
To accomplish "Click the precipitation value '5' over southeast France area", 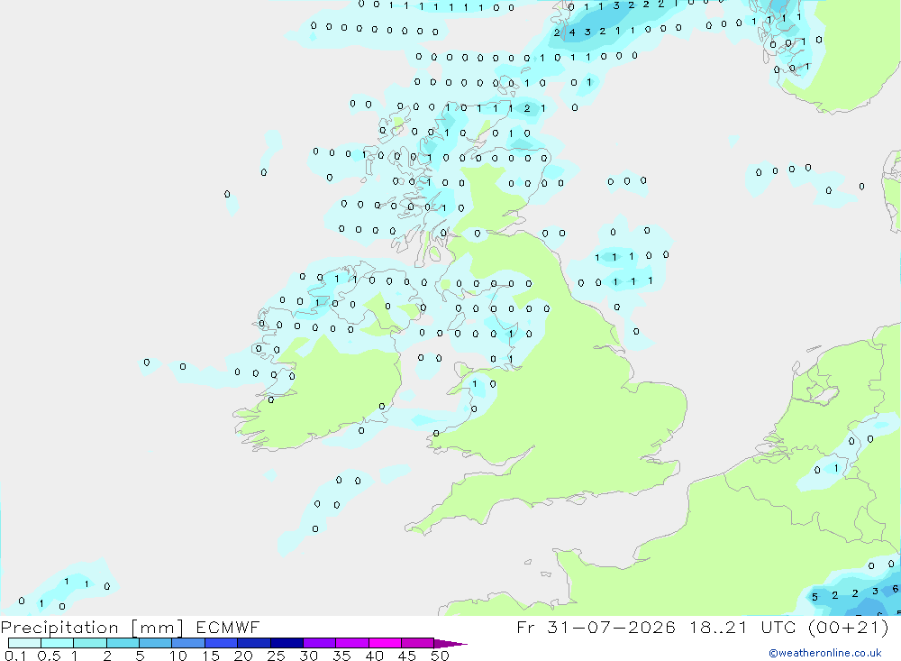I will pos(815,597).
